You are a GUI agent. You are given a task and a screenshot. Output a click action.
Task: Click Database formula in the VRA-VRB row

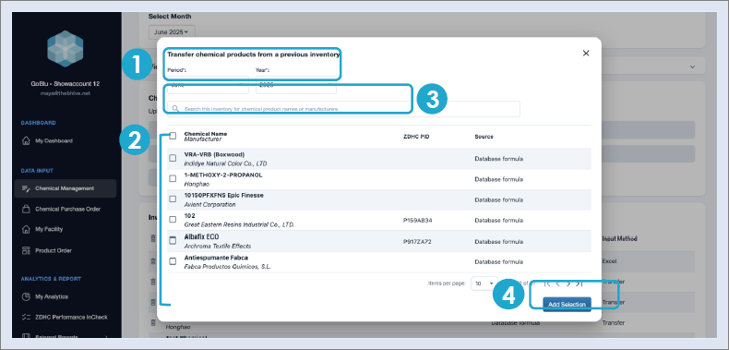point(498,159)
